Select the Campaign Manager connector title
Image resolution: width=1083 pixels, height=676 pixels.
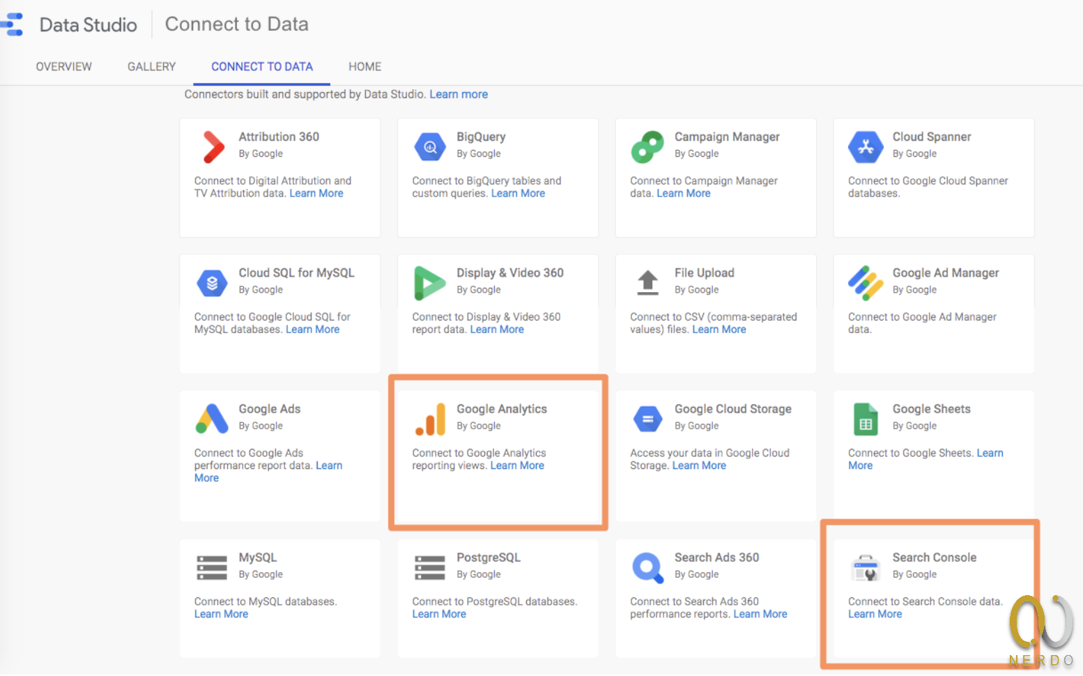click(727, 137)
